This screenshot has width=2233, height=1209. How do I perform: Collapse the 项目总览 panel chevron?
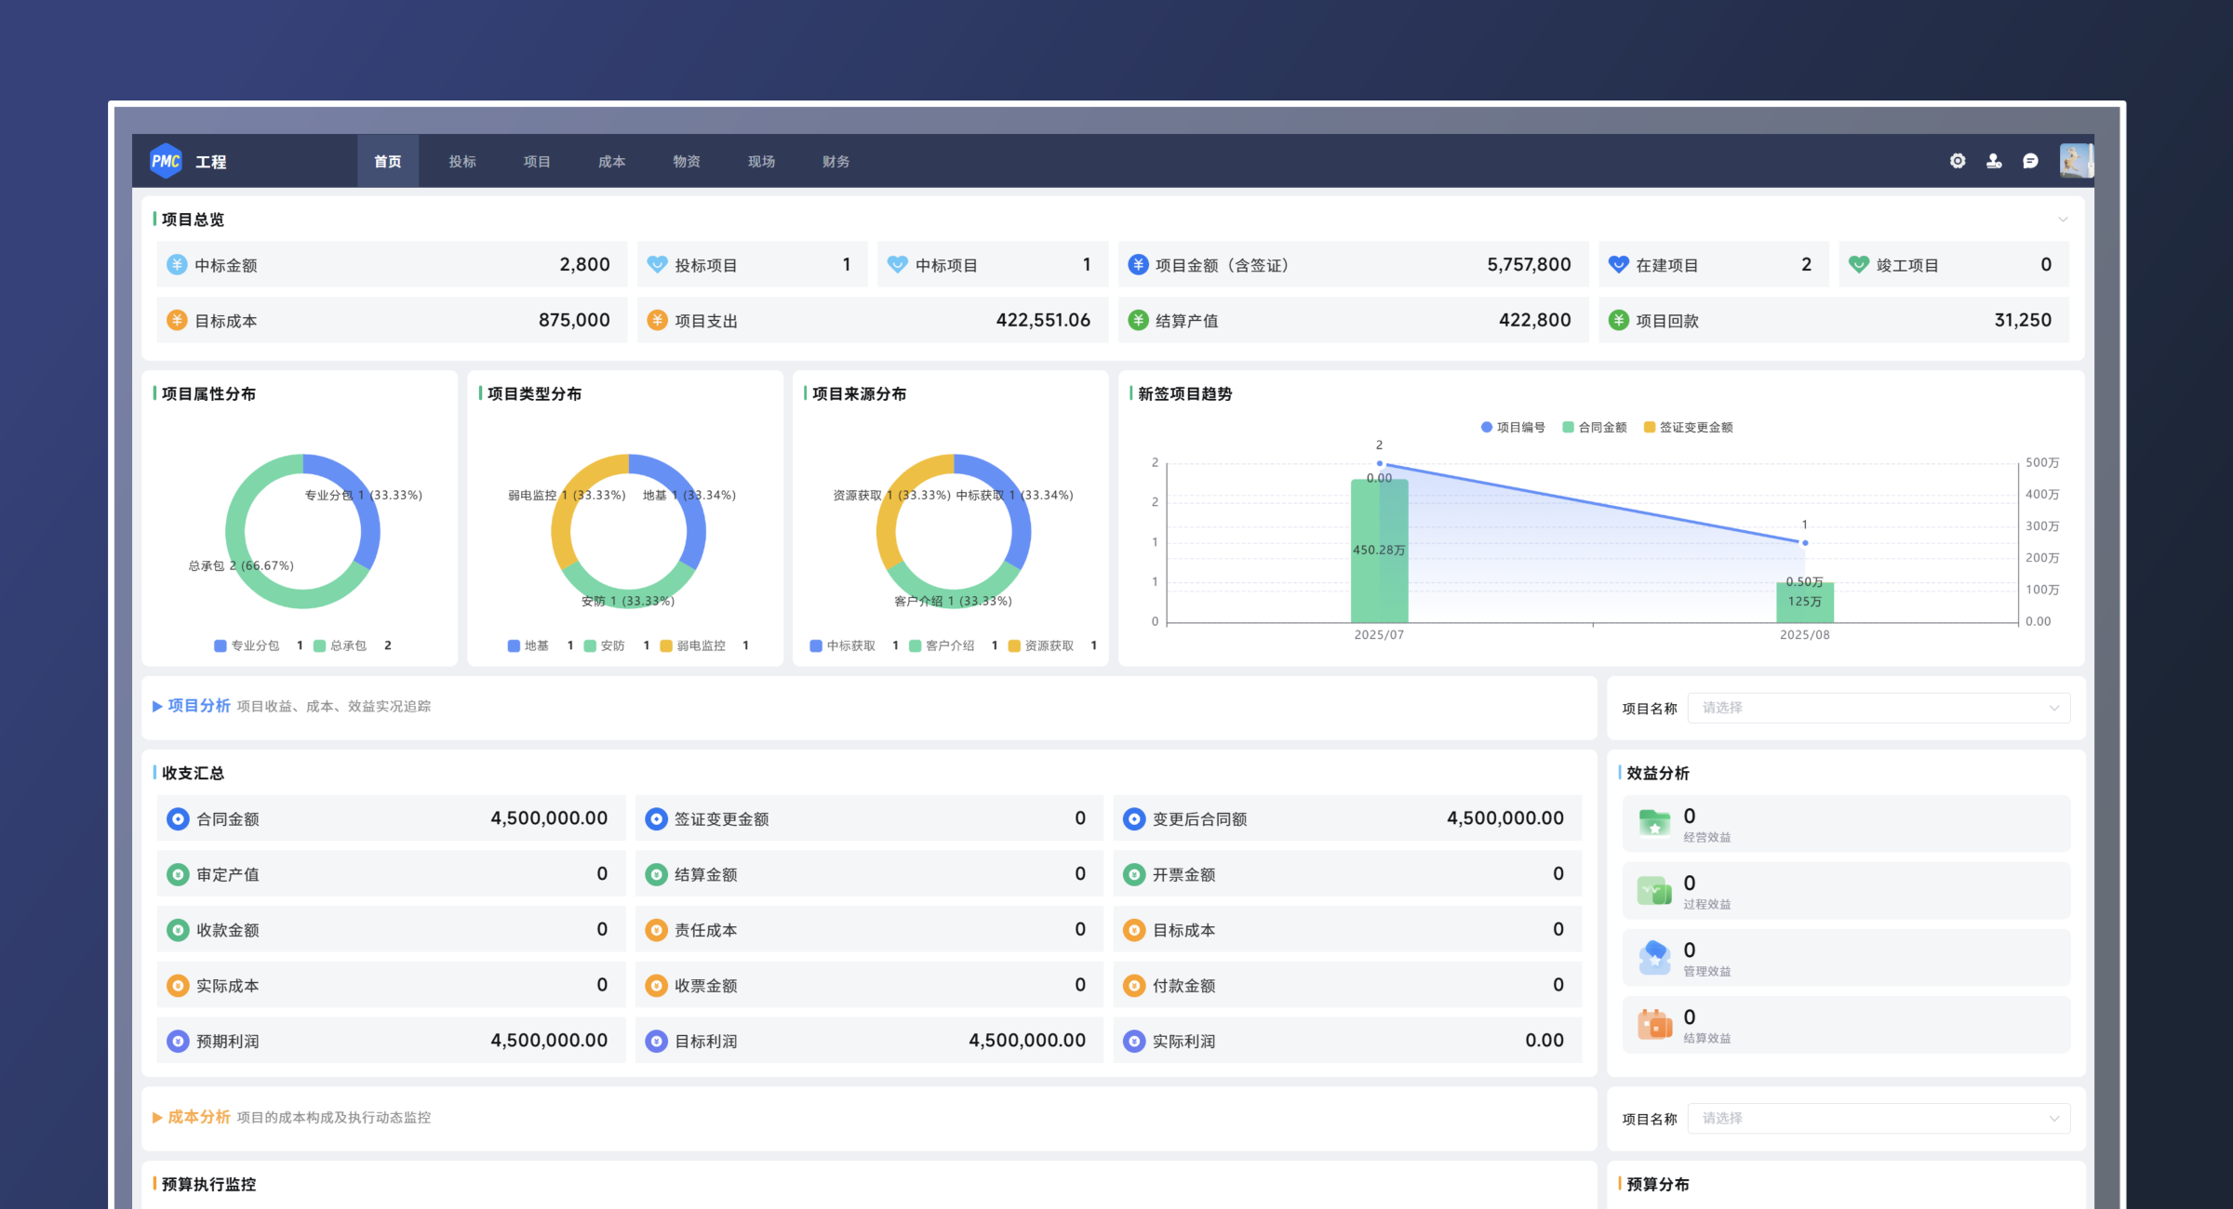(x=2062, y=219)
